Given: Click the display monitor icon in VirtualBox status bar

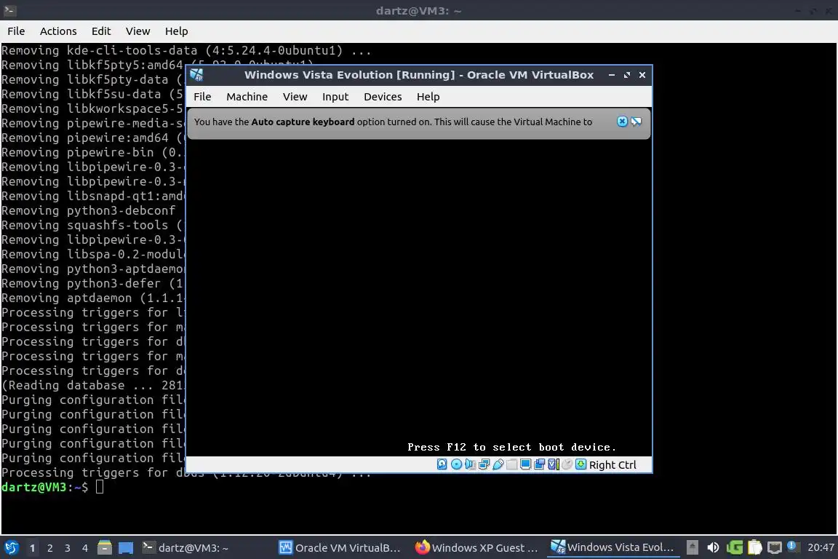Looking at the screenshot, I should [x=526, y=464].
